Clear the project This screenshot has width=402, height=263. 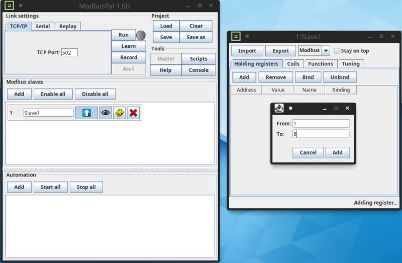(196, 26)
